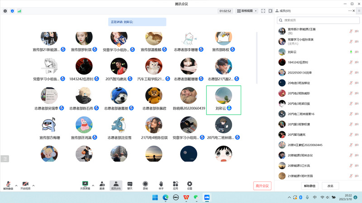The height and width of the screenshot is (203, 362).
Task: Enter full screen via top bar icon
Action: coord(264,11)
